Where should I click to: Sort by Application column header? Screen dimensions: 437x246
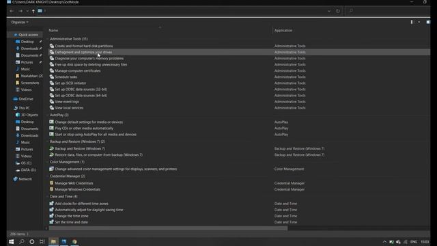[283, 30]
